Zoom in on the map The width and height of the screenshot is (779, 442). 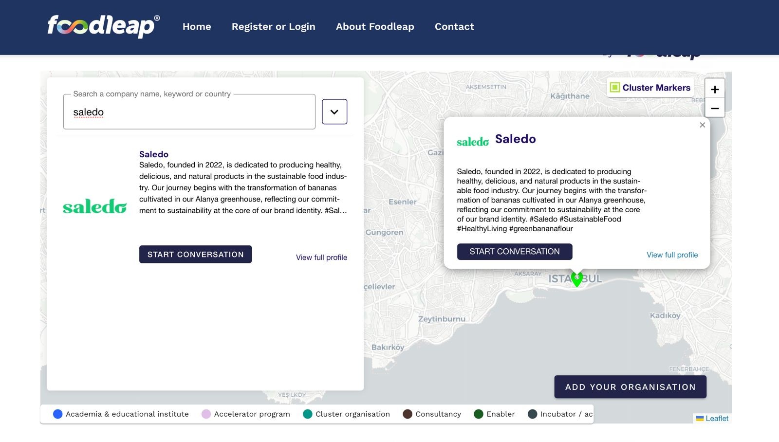click(x=715, y=89)
